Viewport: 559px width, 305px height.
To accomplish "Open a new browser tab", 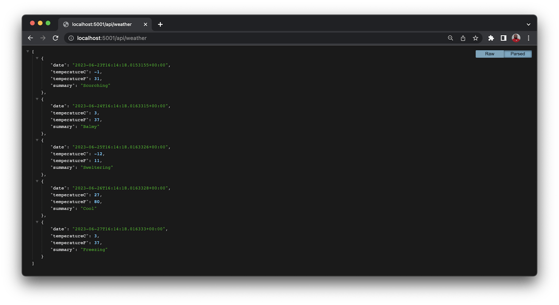I will pyautogui.click(x=160, y=24).
